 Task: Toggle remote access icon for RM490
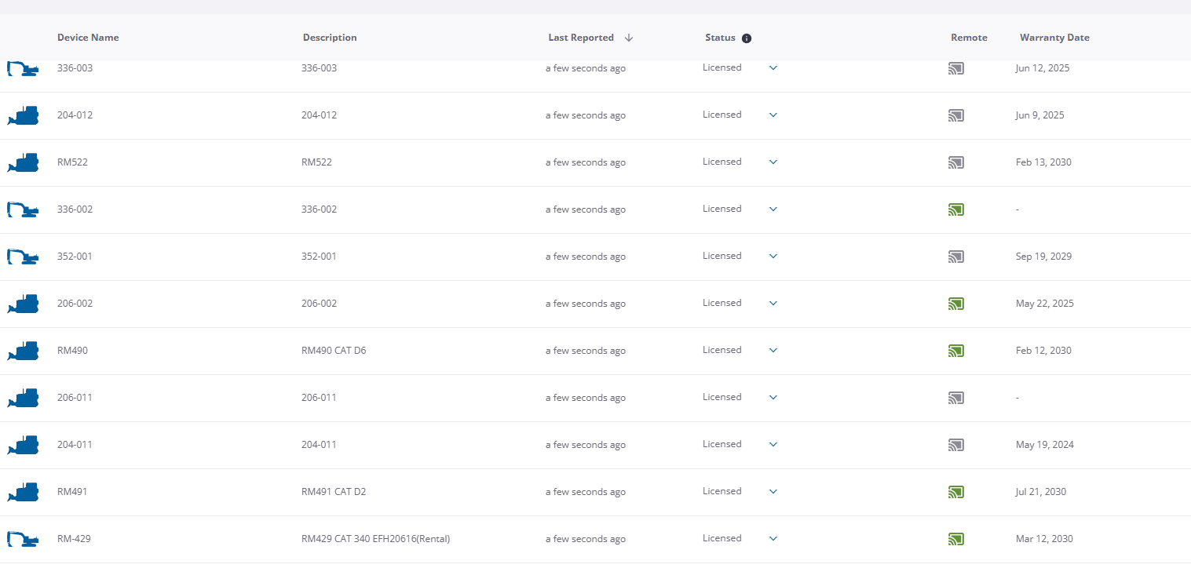(x=955, y=351)
